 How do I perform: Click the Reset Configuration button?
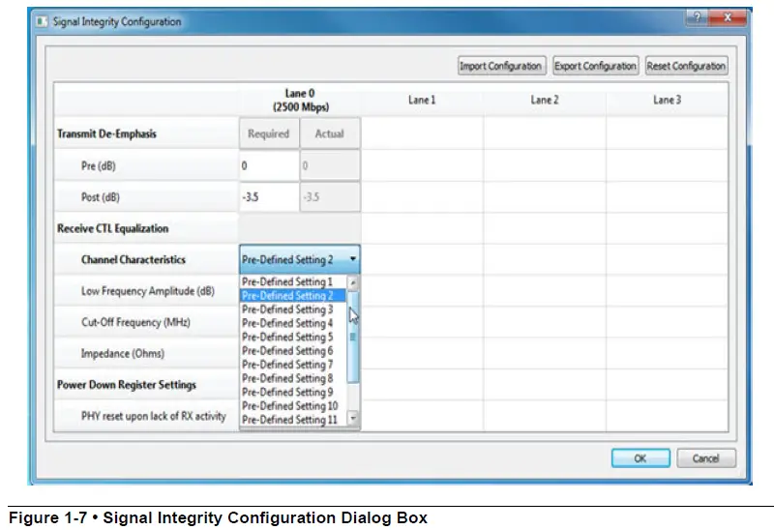tap(686, 66)
